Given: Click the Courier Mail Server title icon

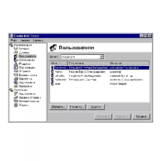Looking at the screenshot, I should [x=11, y=36].
